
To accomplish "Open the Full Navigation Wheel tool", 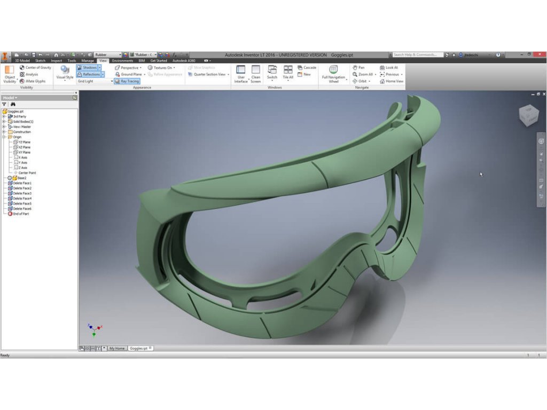I will click(x=333, y=73).
